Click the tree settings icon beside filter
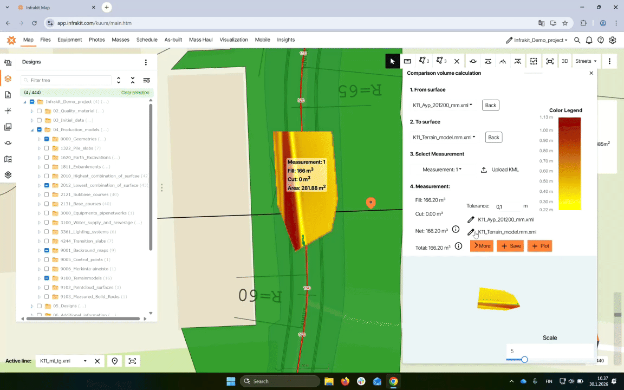 tap(146, 80)
